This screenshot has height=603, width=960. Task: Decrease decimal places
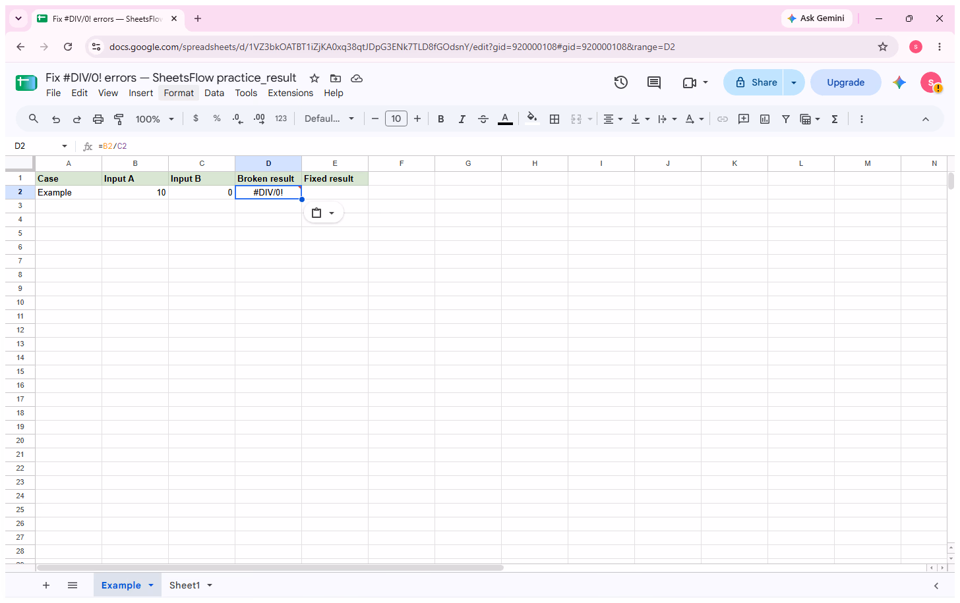tap(237, 118)
